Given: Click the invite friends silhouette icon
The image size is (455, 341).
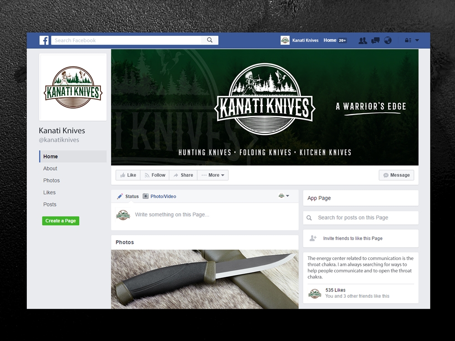Looking at the screenshot, I should pyautogui.click(x=314, y=238).
